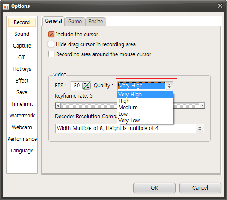The height and width of the screenshot is (200, 227).
Task: Close the Options dialog
Action: pos(220,6)
